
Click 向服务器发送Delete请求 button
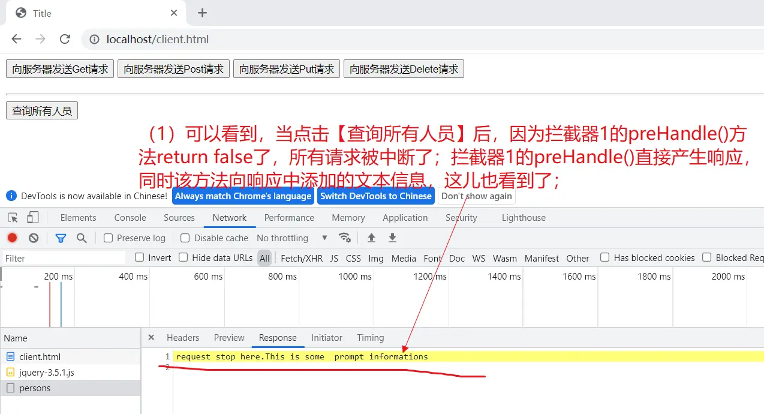[404, 69]
